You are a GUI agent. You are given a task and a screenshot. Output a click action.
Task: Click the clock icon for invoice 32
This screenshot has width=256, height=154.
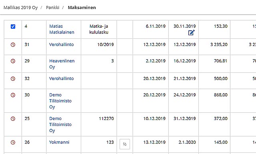[13, 78]
